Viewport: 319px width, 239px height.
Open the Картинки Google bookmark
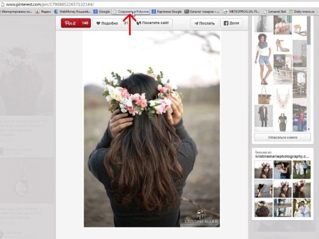pyautogui.click(x=166, y=12)
